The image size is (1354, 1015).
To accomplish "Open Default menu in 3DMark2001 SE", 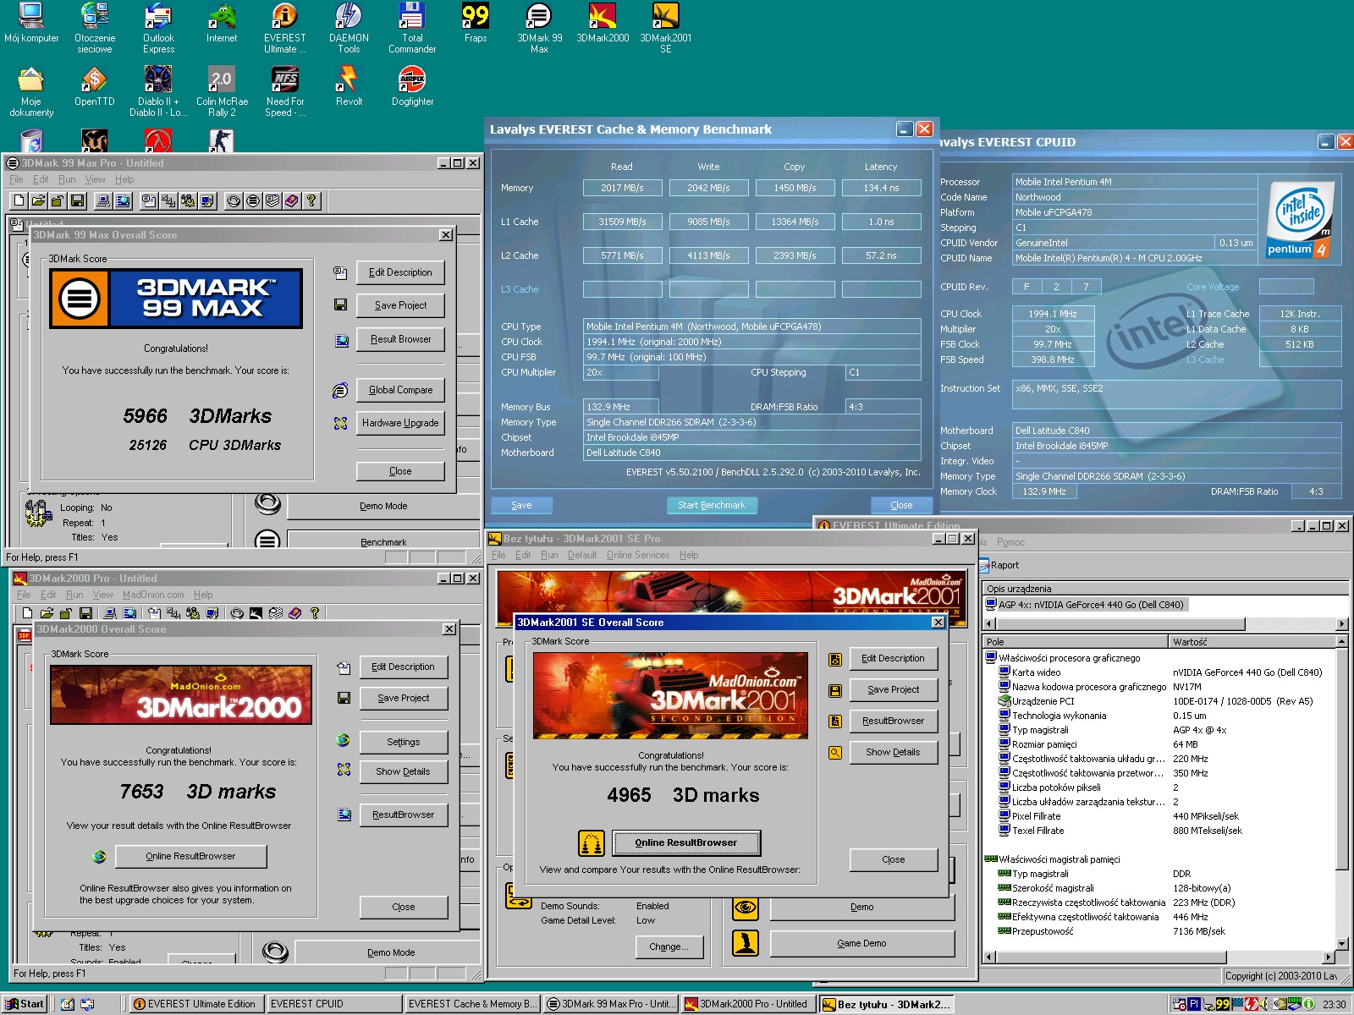I will pyautogui.click(x=582, y=555).
